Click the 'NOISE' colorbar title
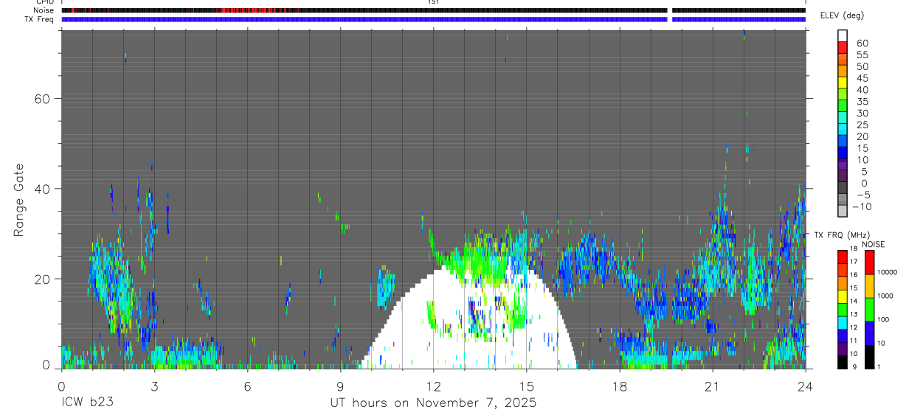Image resolution: width=906 pixels, height=418 pixels. coord(874,244)
